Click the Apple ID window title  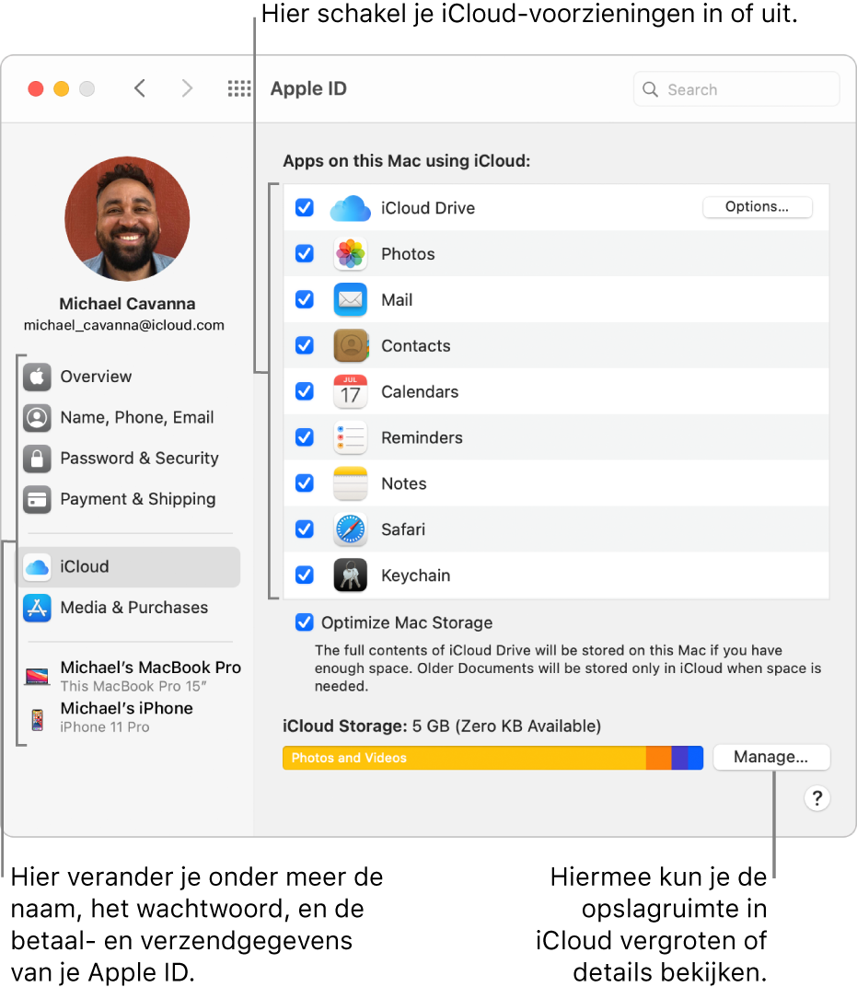coord(308,88)
